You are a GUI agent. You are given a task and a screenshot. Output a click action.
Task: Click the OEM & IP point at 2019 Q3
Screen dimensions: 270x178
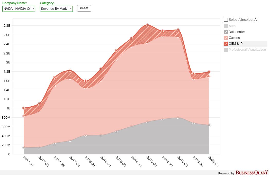click(178, 30)
